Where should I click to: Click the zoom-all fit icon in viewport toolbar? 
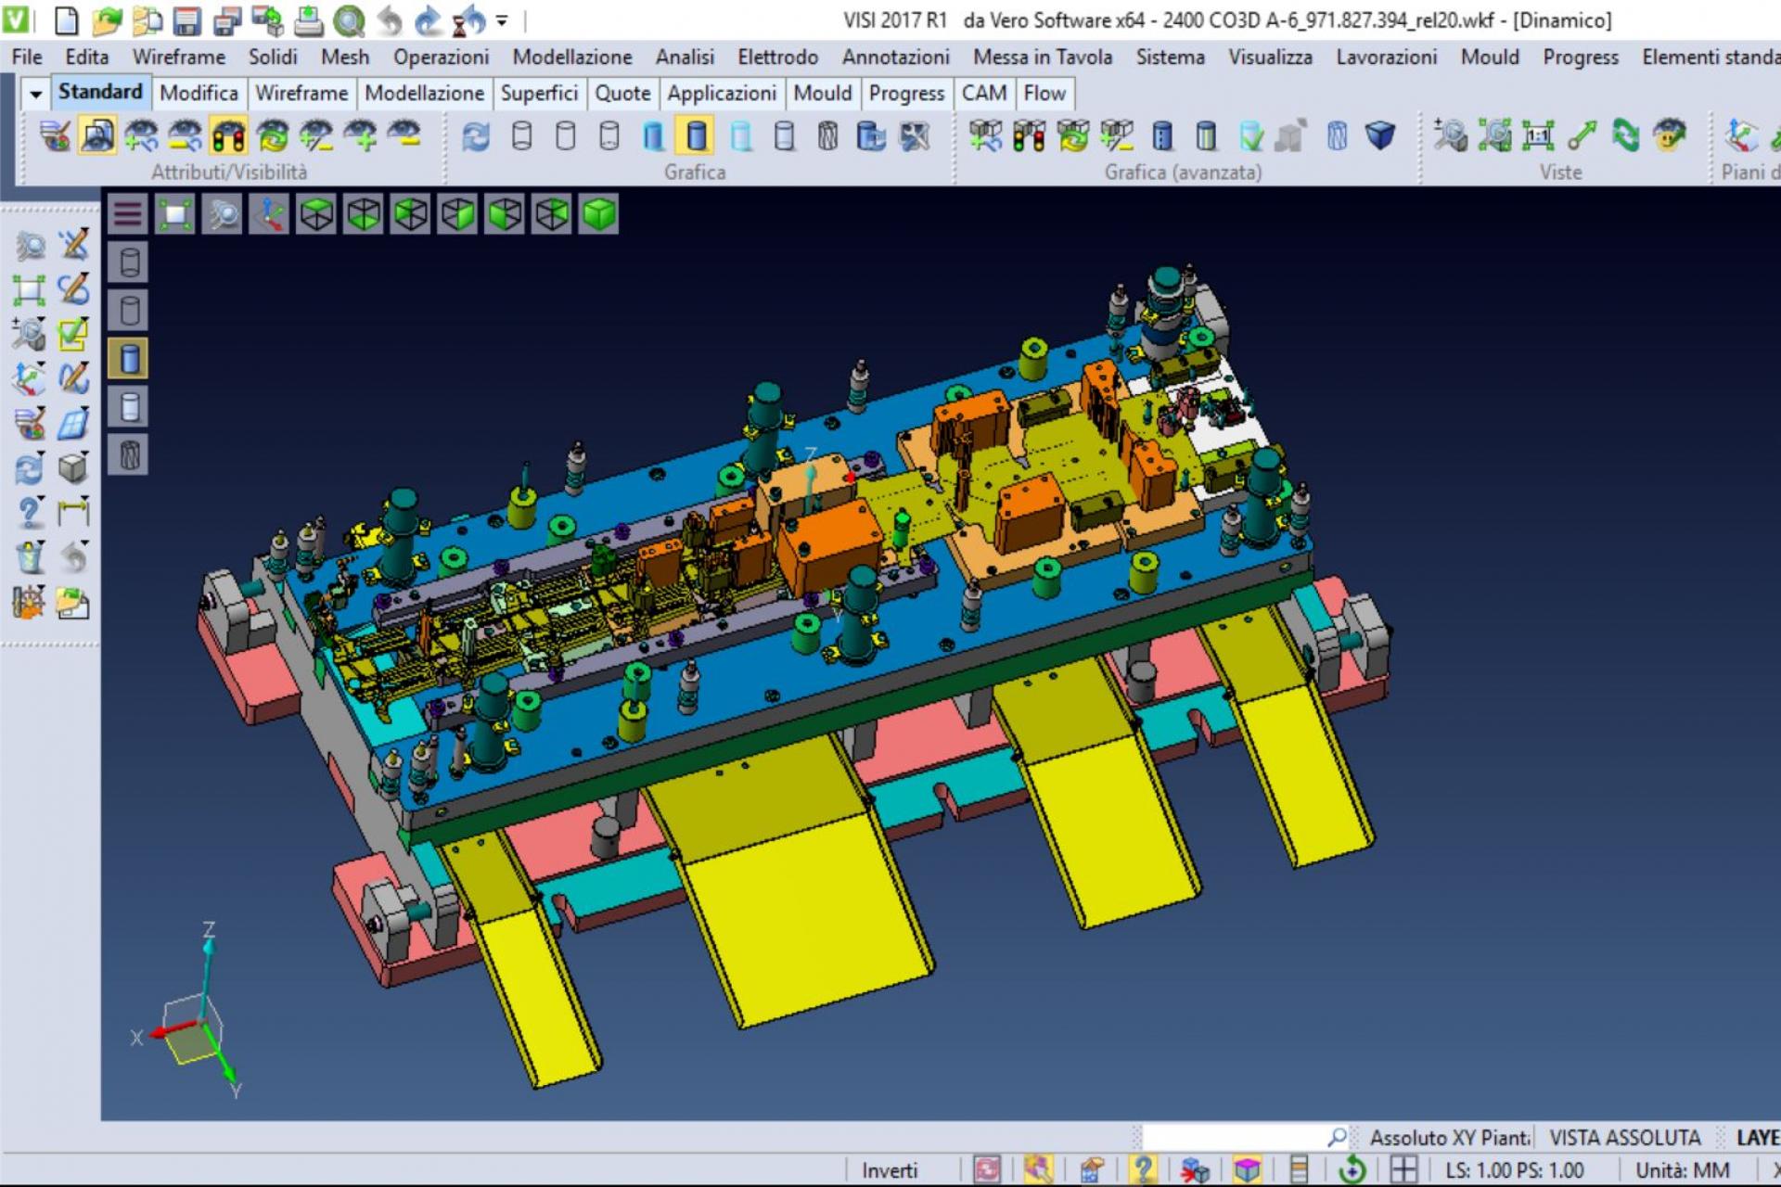[x=174, y=214]
